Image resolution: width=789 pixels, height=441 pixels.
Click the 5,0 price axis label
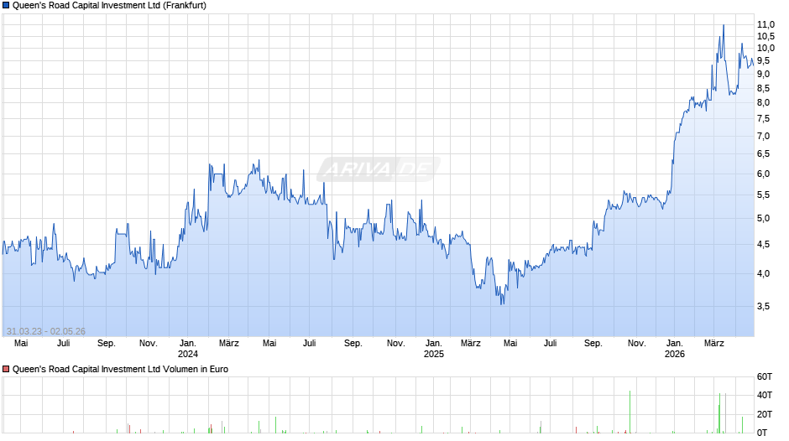click(x=763, y=218)
